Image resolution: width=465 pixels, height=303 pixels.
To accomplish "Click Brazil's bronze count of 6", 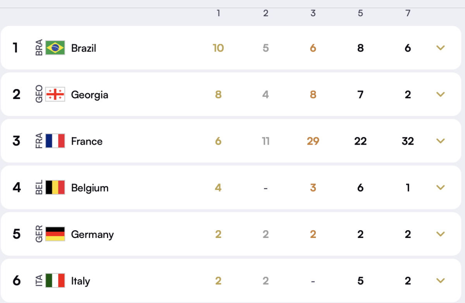I will (x=313, y=48).
